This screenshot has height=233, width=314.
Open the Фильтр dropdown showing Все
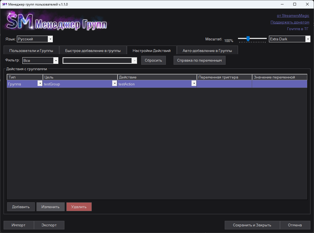(56, 61)
